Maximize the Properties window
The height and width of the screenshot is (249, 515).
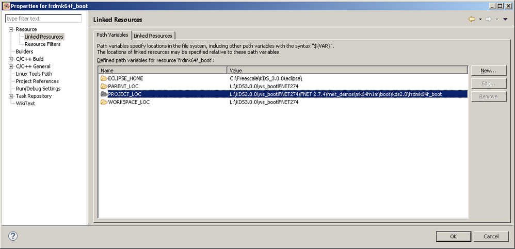point(500,6)
